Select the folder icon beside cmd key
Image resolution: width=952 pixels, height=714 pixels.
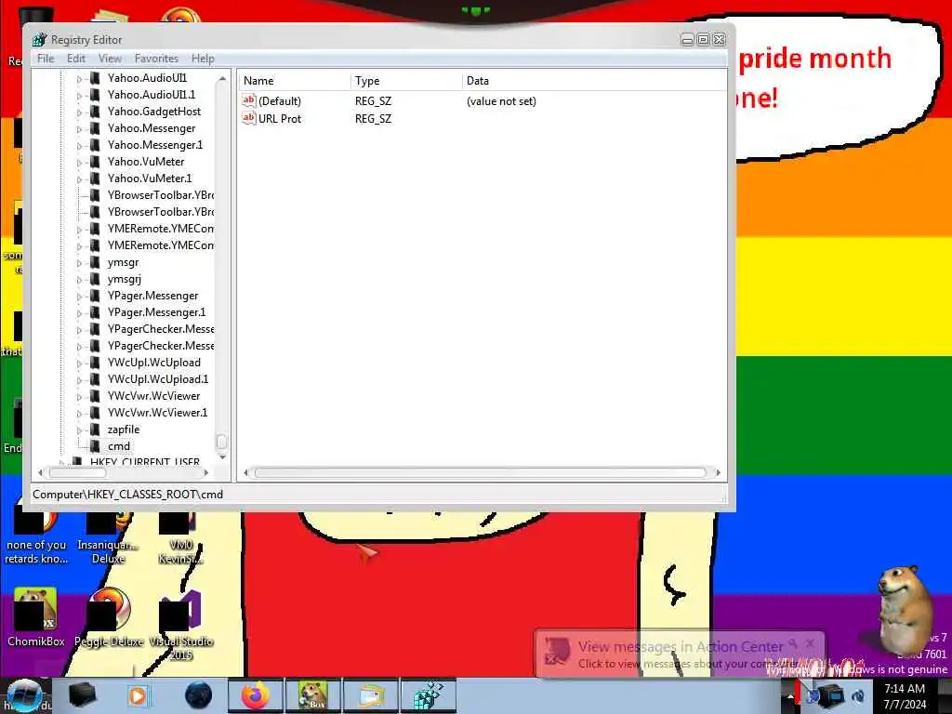(x=95, y=446)
